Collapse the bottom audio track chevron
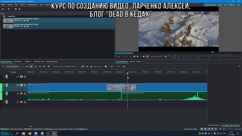The width and height of the screenshot is (242, 136). (x=4, y=102)
